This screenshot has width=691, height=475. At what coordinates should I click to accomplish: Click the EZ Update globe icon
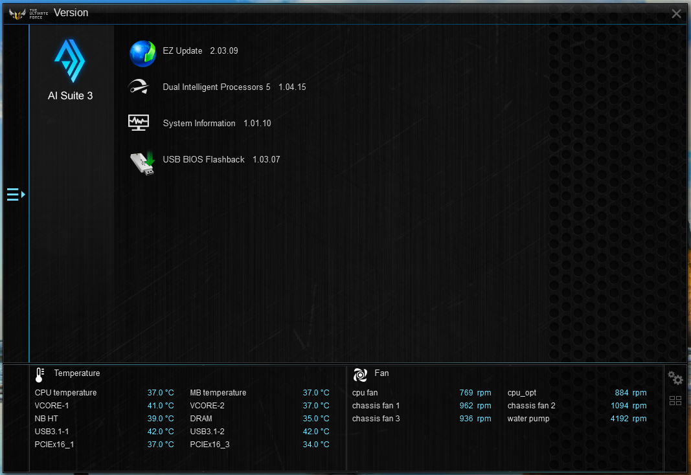[x=142, y=54]
